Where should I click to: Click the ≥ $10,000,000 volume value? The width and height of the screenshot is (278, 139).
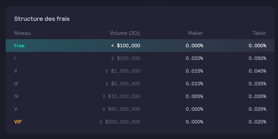tap(121, 96)
